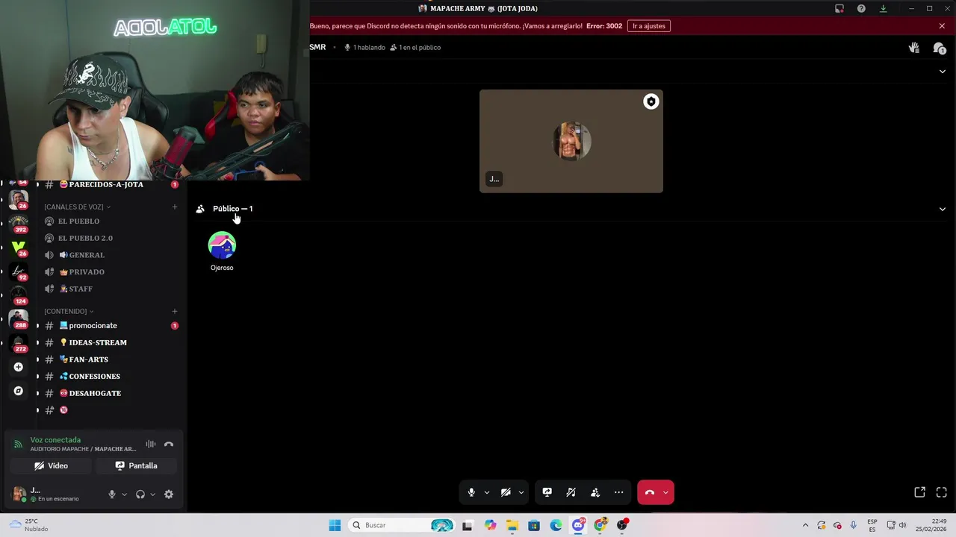This screenshot has width=956, height=537.
Task: Dismiss microphone error banner
Action: pyautogui.click(x=942, y=26)
